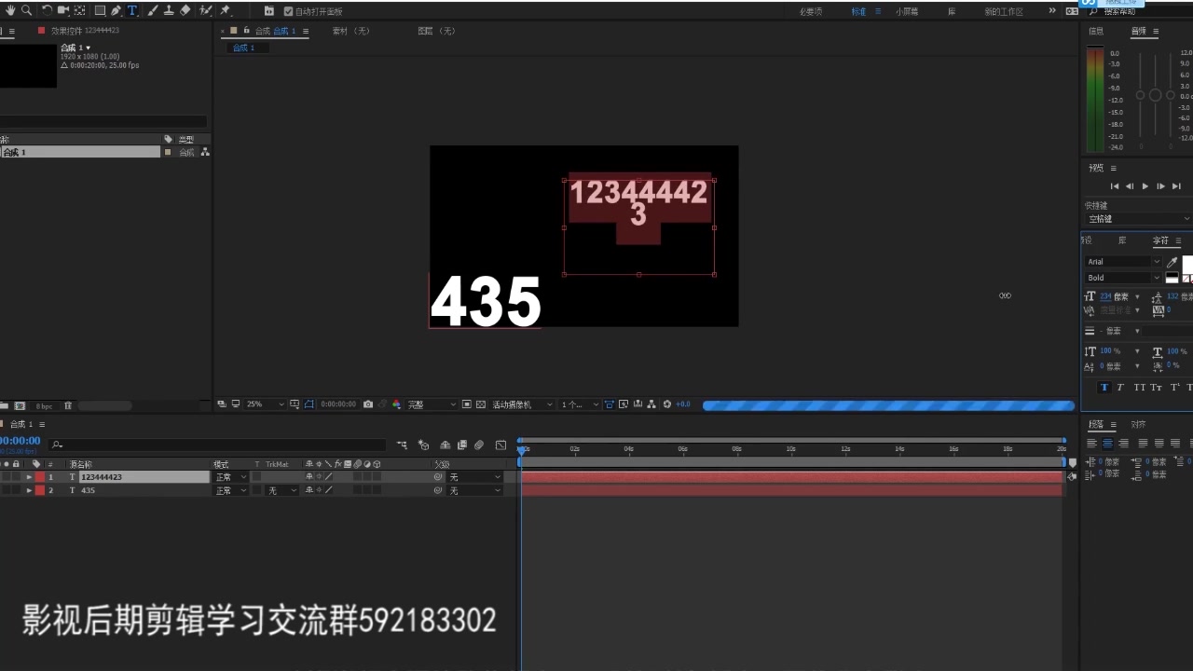Viewport: 1193px width, 671px height.
Task: Toggle transparency grid button
Action: [x=481, y=404]
